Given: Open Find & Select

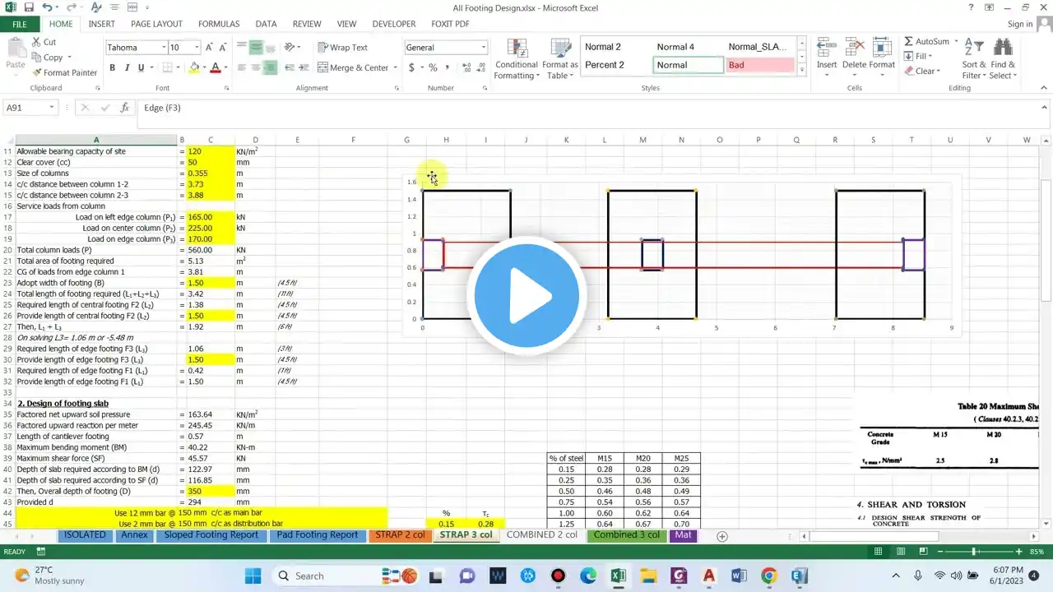Looking at the screenshot, I should coord(1003,59).
